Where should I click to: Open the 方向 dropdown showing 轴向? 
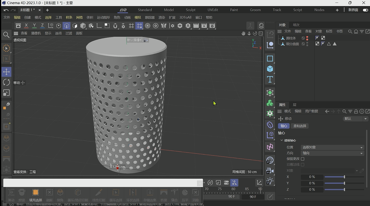tap(332, 153)
